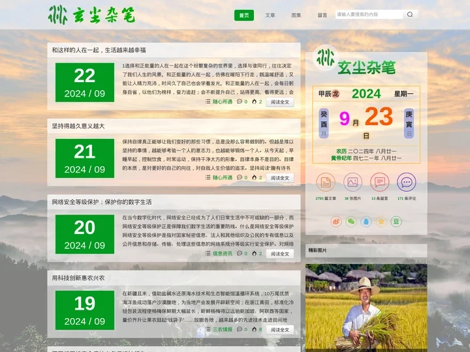Open the Weibo social icon
The image size is (470, 352).
pos(336,222)
